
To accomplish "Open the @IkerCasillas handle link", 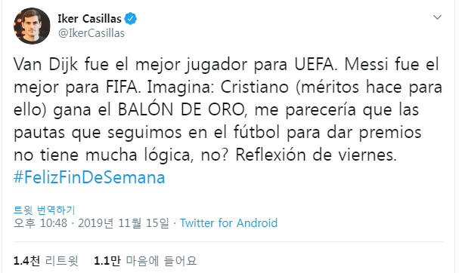I will point(91,33).
